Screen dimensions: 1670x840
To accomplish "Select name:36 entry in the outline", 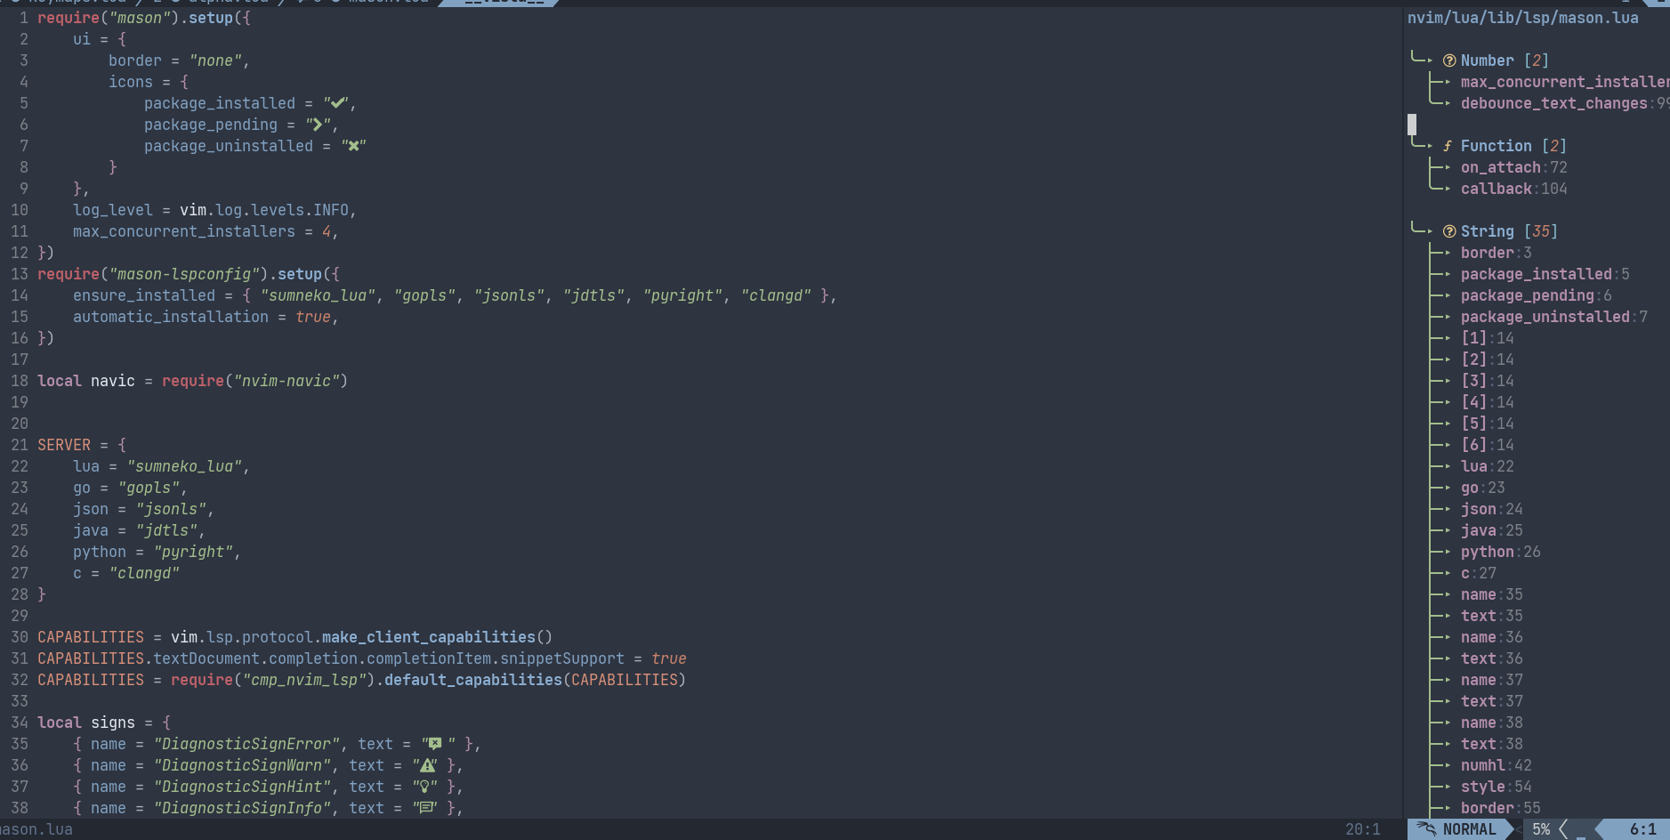I will [x=1491, y=637].
